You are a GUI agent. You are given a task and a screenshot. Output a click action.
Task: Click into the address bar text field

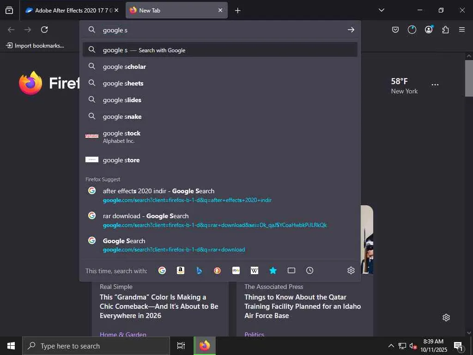(220, 30)
